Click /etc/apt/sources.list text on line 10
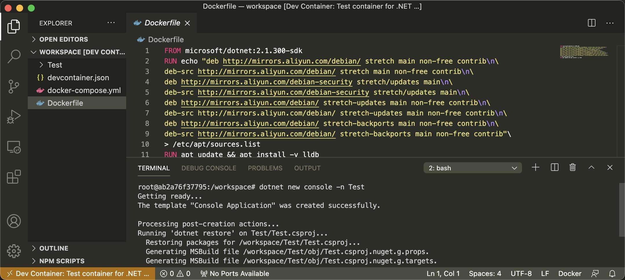Screen dimensions: 625x280 tap(216, 144)
